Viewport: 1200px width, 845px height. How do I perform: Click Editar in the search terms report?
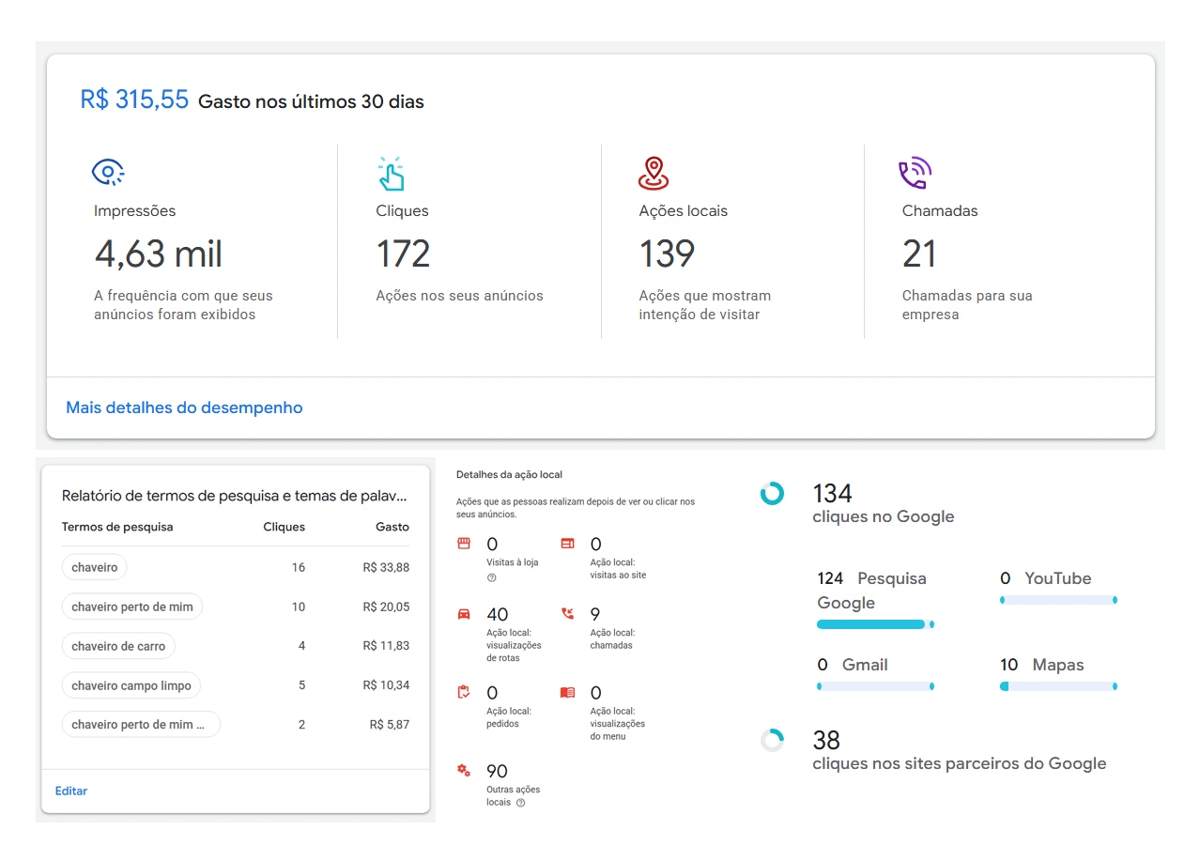tap(71, 791)
